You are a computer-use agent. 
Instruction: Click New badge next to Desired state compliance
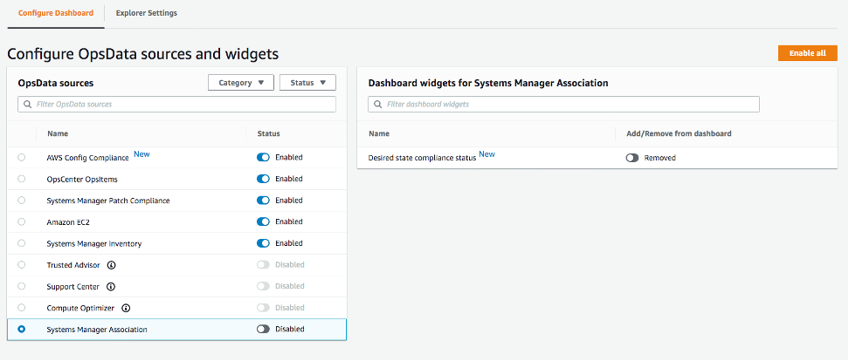click(487, 154)
